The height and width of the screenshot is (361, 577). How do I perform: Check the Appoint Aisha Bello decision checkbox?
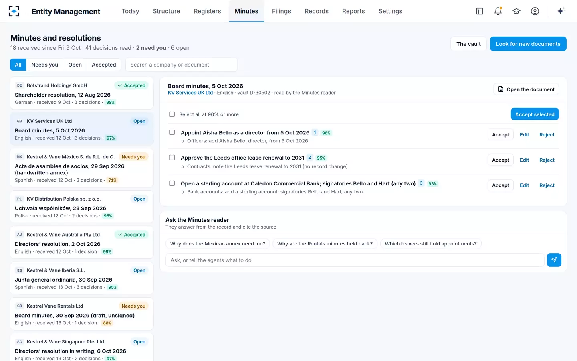tap(172, 132)
